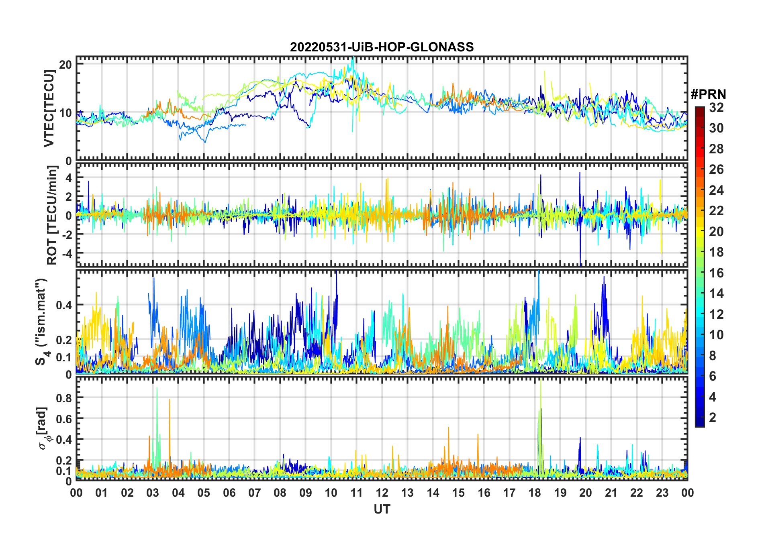Screen dimensions: 764x534
Task: Click hour label "13" on the UT axis
Action: (x=407, y=493)
